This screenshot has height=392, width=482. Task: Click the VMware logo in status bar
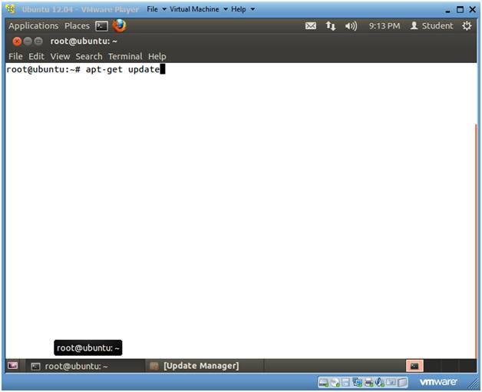click(438, 382)
